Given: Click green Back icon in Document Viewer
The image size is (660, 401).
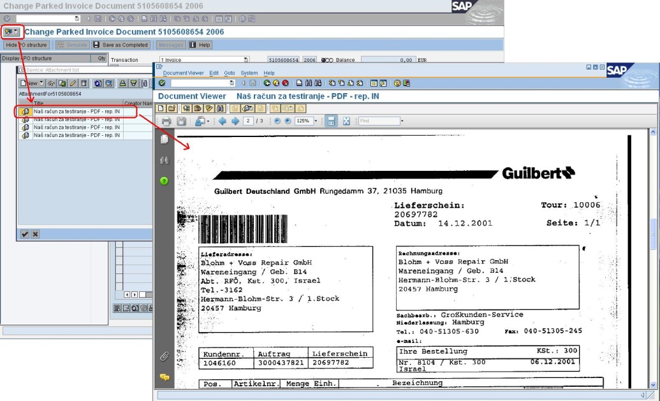Looking at the screenshot, I should click(x=267, y=84).
